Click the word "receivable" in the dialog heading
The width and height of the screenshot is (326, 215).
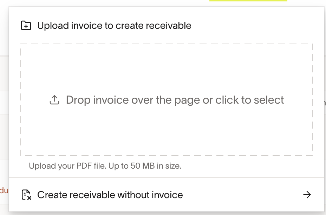170,26
